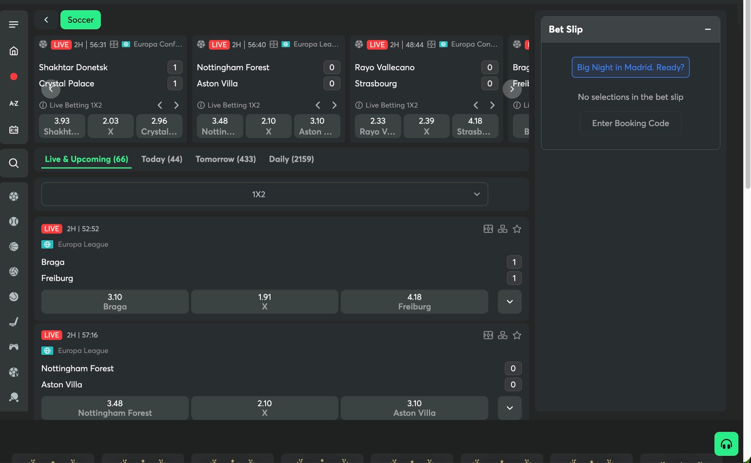This screenshot has height=463, width=751.
Task: Open pitch tracker icon on Rayo Vallecano card
Action: 431,44
